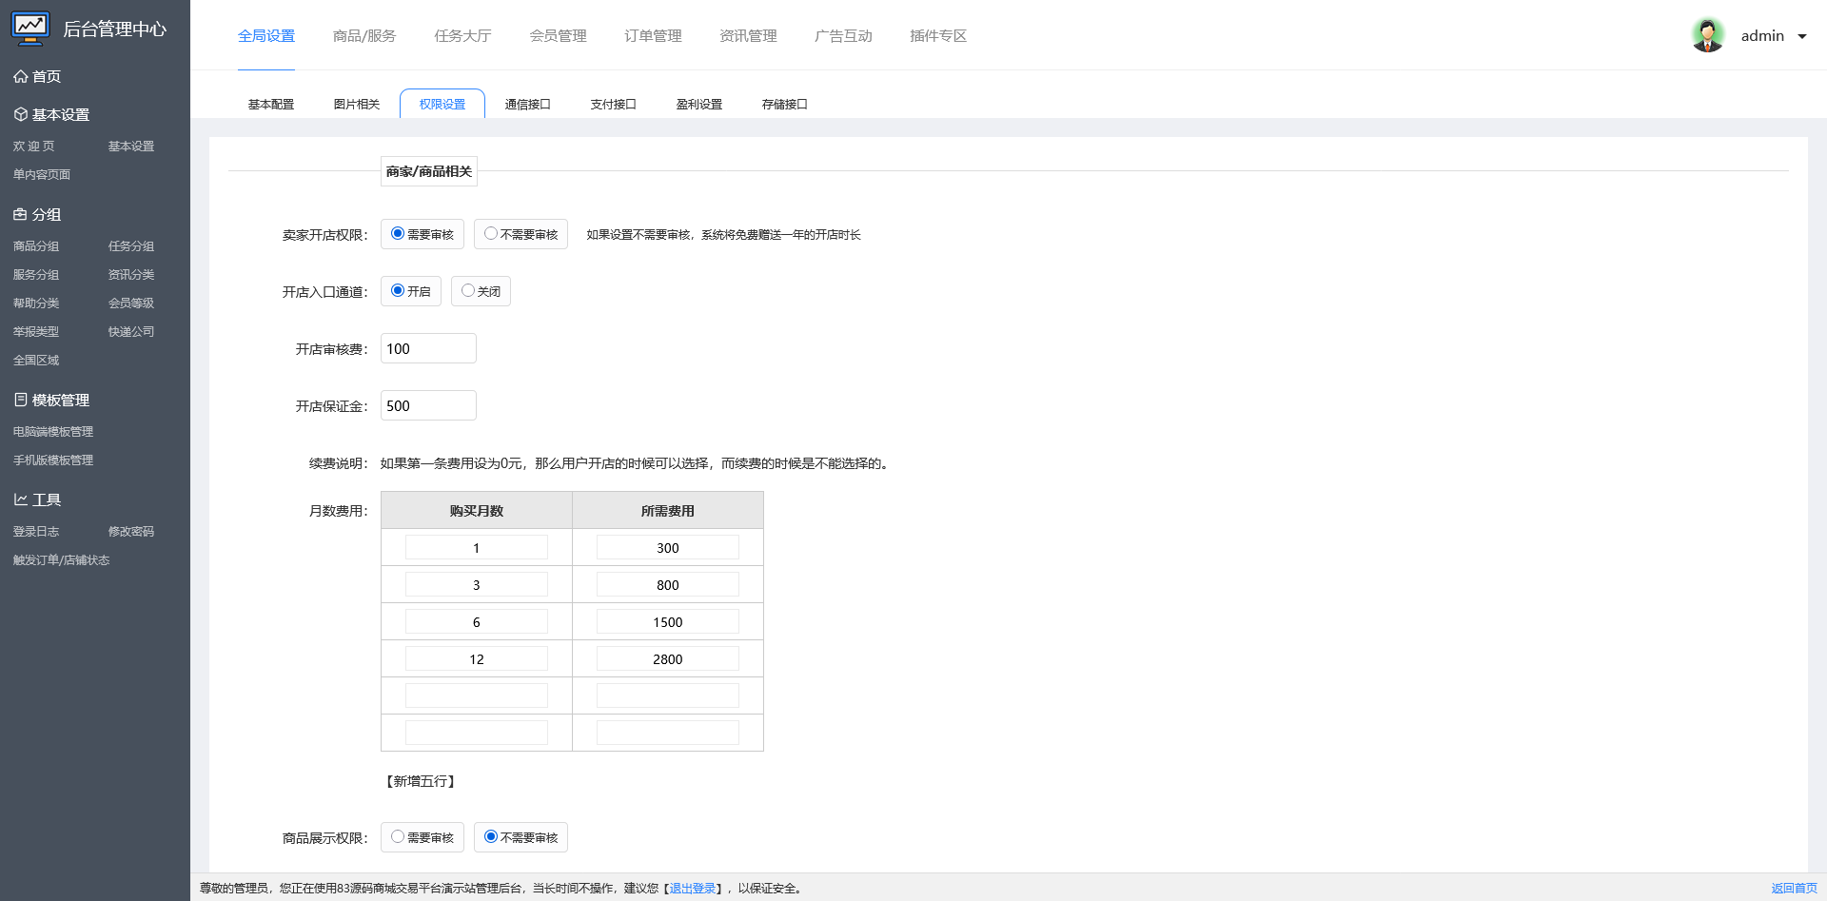Open 快递公司 in the sidebar

pyautogui.click(x=131, y=331)
